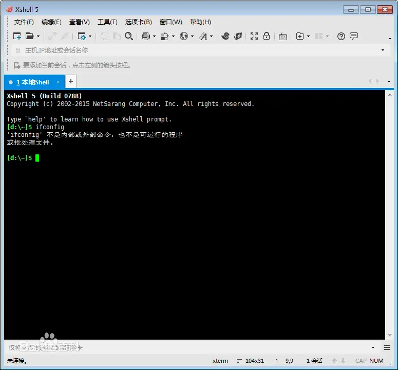Close the 本地Shell tab
Image resolution: width=398 pixels, height=370 pixels.
pyautogui.click(x=58, y=82)
